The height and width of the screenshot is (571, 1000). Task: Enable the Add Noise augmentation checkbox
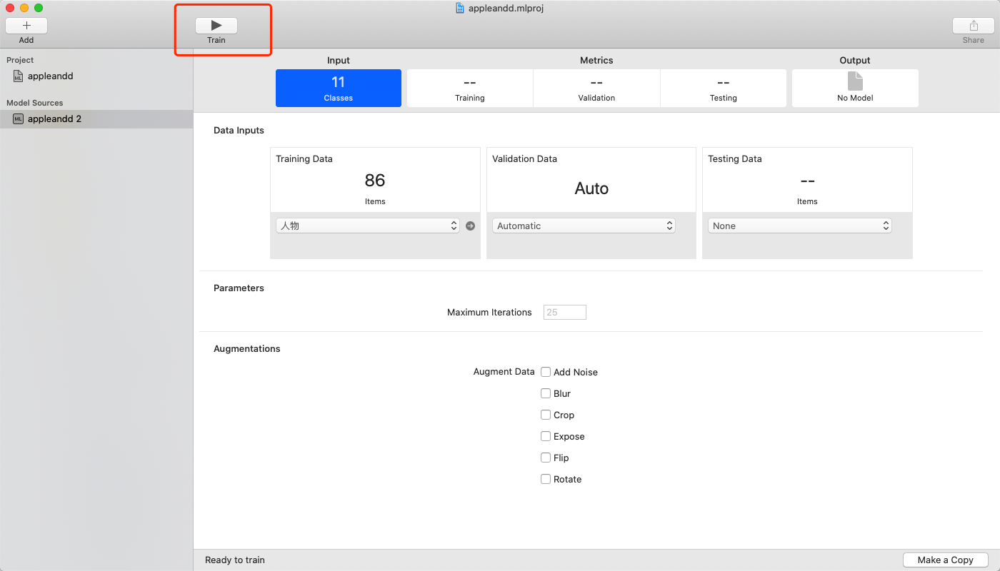(x=546, y=372)
